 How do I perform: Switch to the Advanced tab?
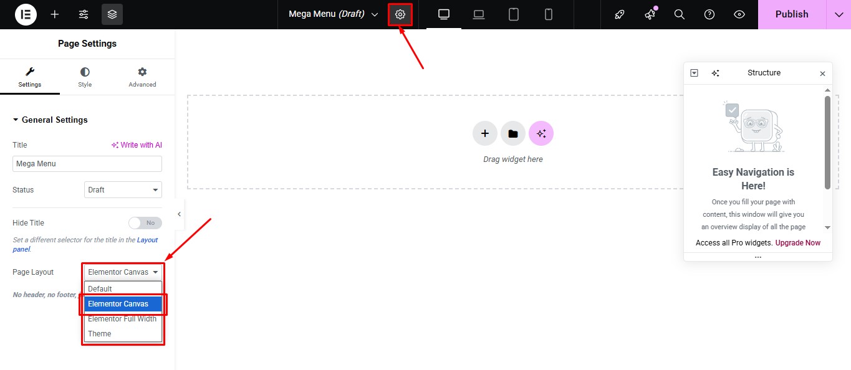tap(142, 76)
